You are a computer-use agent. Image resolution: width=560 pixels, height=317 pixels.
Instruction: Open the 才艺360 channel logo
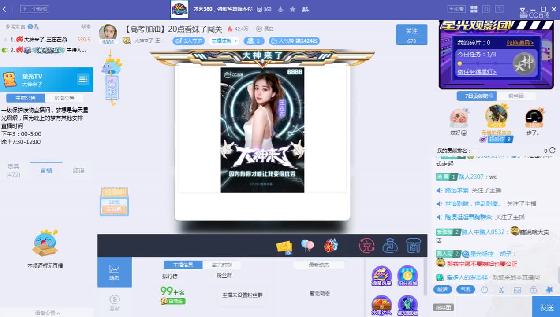(179, 9)
